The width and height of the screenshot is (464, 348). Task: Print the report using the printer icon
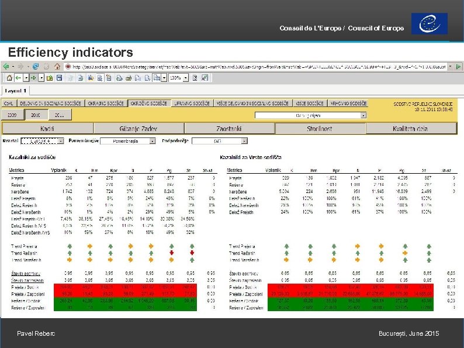(x=129, y=78)
